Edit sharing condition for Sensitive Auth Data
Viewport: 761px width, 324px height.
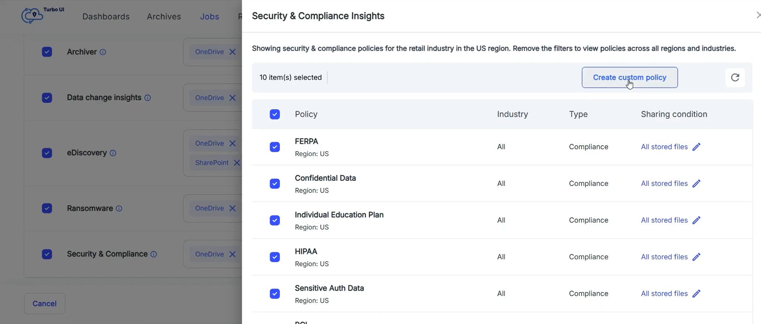(696, 293)
